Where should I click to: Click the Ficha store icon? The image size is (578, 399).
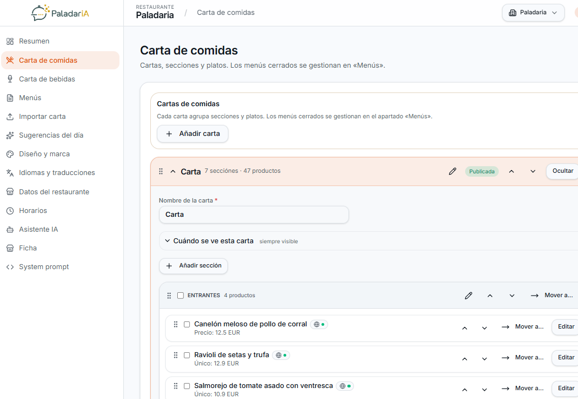tap(10, 248)
